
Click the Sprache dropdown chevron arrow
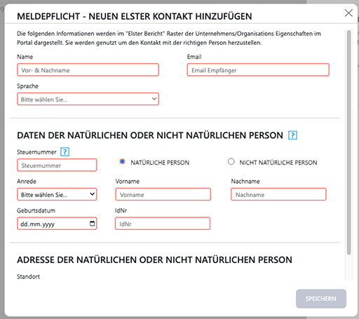(x=154, y=99)
